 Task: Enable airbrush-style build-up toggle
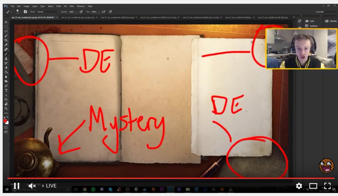tap(104, 12)
